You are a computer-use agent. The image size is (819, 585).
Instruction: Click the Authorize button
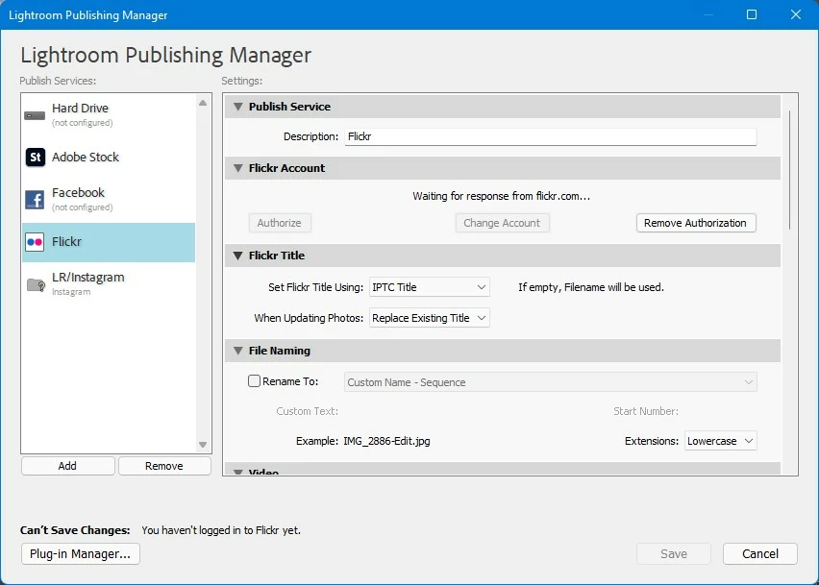coord(280,223)
